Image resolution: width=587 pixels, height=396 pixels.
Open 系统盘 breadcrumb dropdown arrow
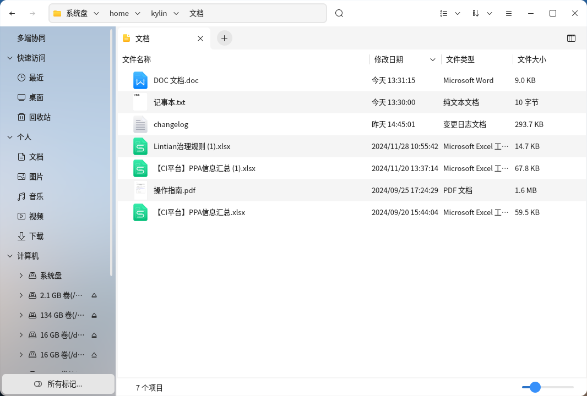tap(96, 13)
